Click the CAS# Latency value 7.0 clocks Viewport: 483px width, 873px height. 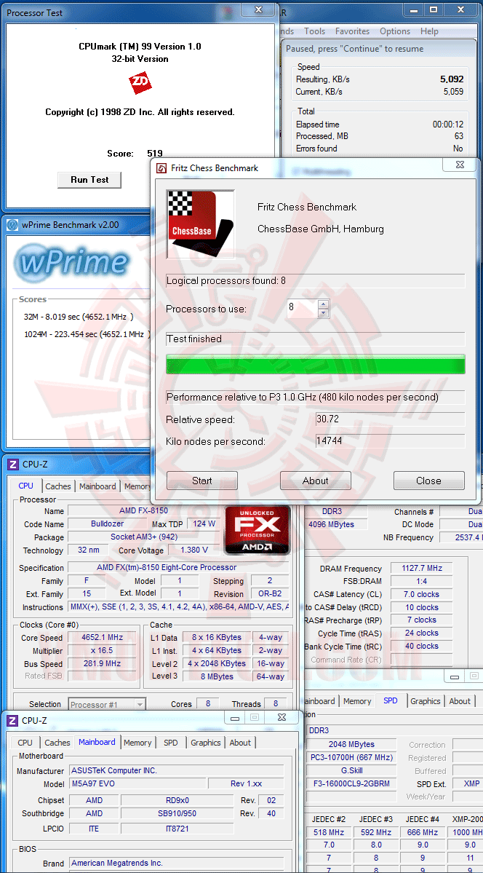point(421,594)
